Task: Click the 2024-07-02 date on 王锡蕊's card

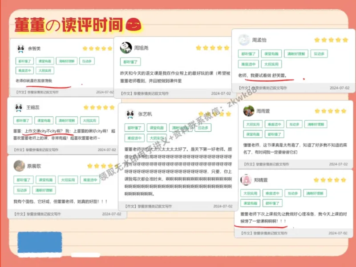Action: [x=107, y=150]
